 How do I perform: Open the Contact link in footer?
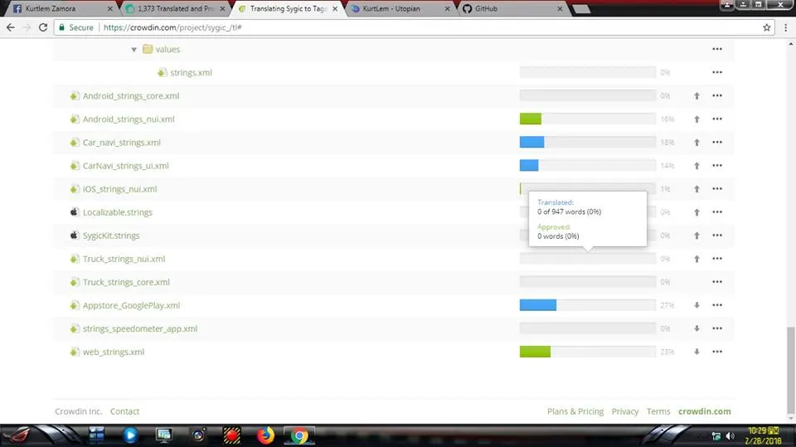(x=124, y=411)
